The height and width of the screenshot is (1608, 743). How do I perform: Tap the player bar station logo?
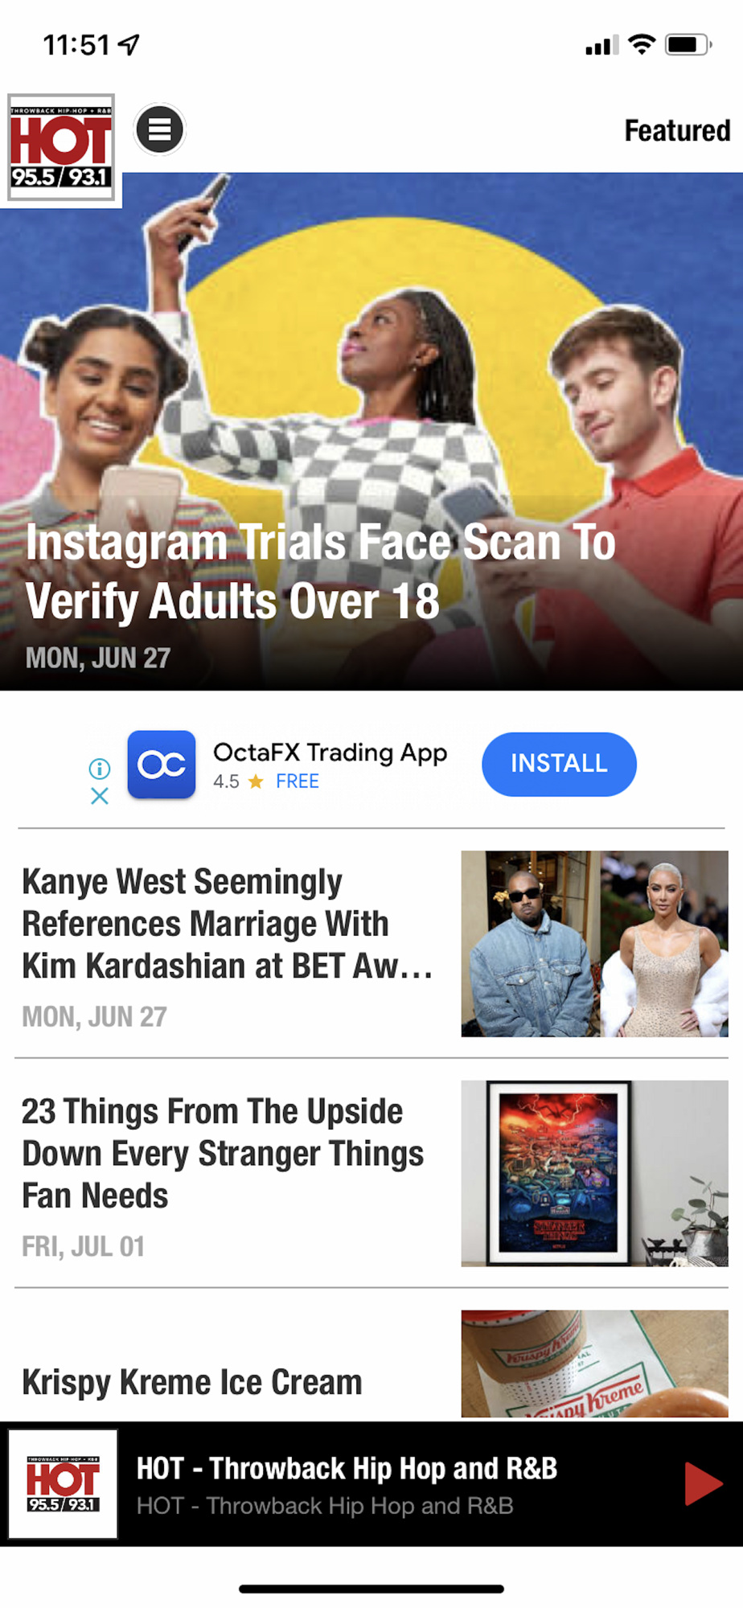[63, 1483]
